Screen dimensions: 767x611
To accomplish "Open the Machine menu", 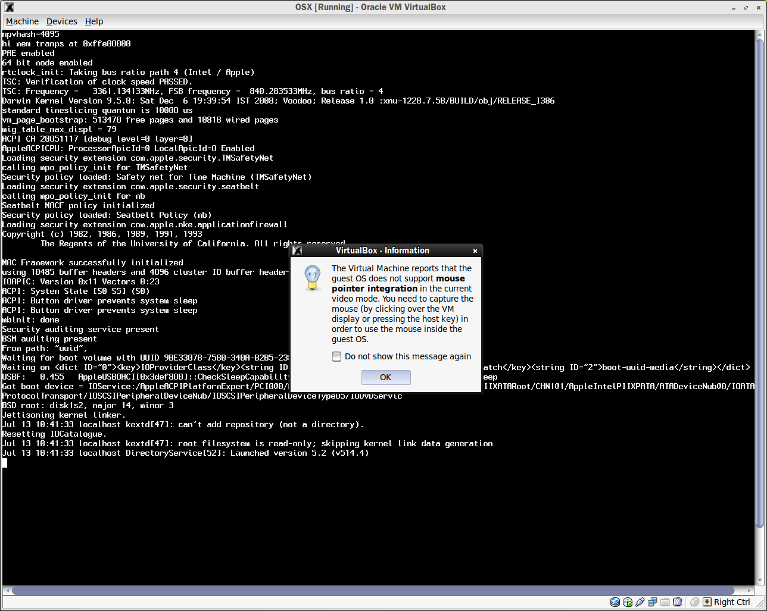I will click(x=22, y=21).
